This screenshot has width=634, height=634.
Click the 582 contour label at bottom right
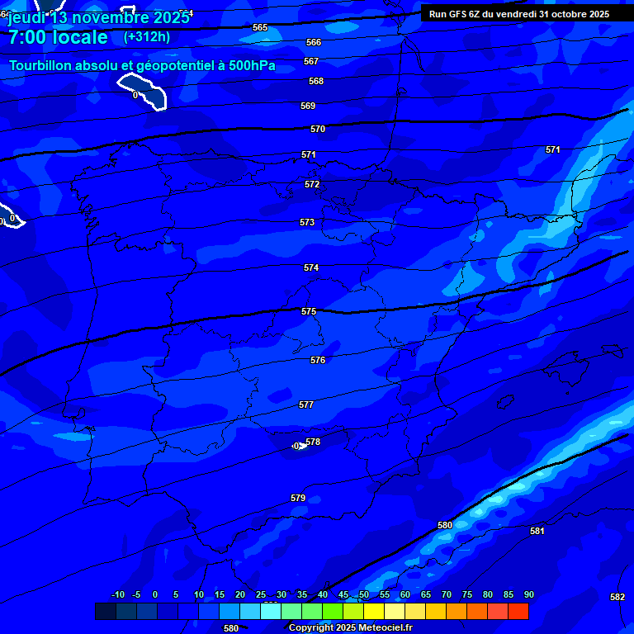[x=617, y=597]
